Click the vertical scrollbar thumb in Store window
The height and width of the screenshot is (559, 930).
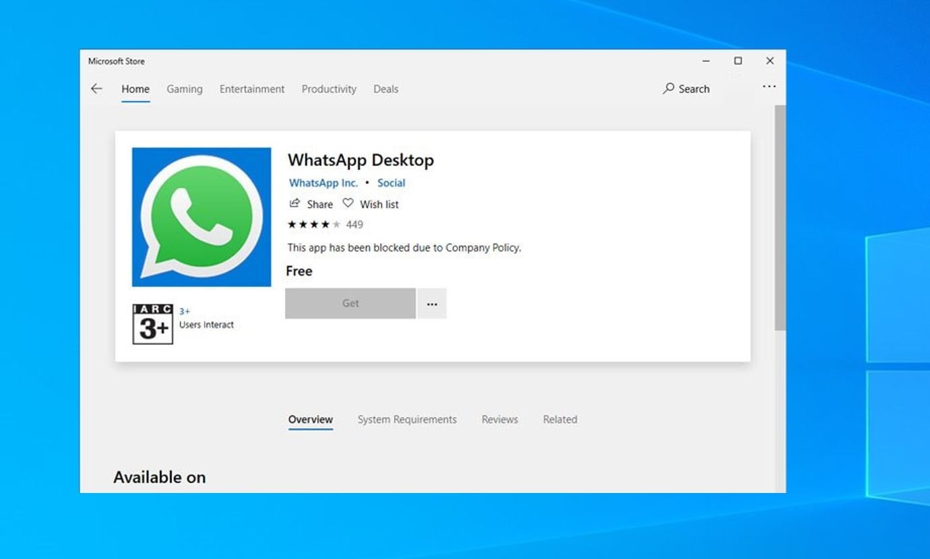pyautogui.click(x=780, y=218)
